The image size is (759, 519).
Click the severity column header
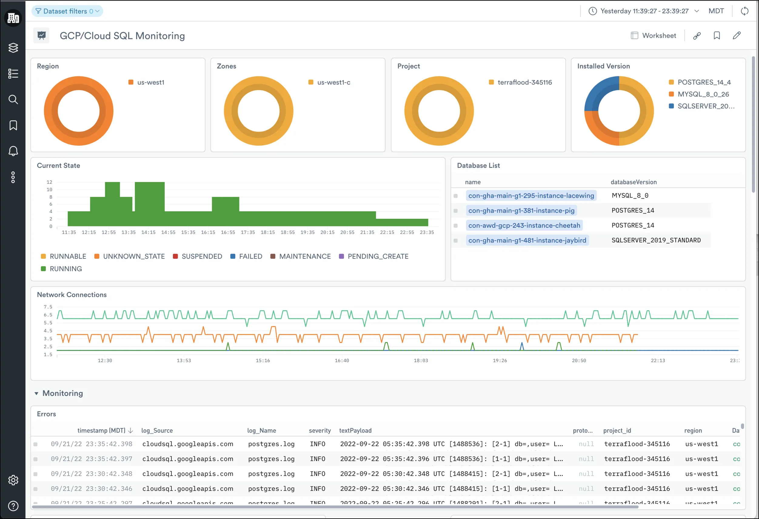tap(320, 431)
